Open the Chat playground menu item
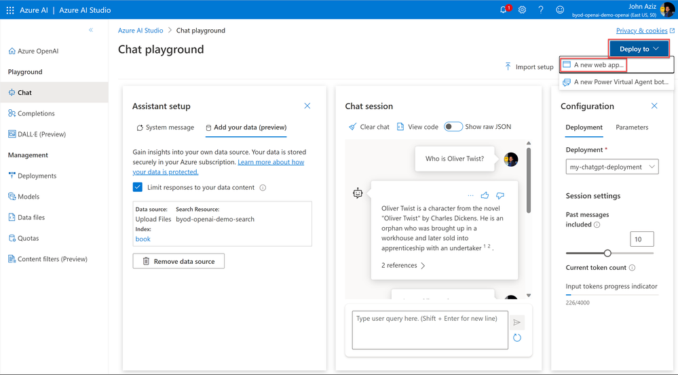 pos(54,92)
